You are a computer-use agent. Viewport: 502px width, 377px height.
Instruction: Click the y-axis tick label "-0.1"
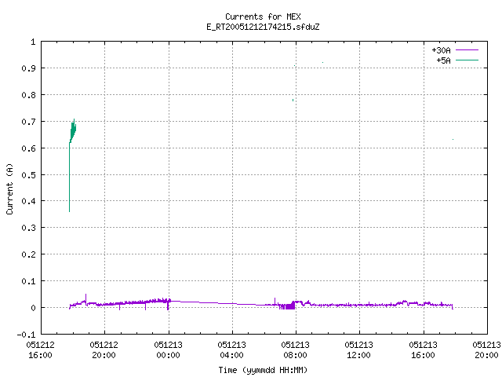(26, 335)
